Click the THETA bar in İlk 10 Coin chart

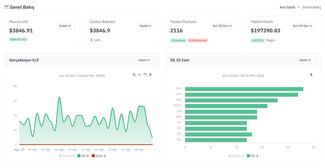pyautogui.click(x=226, y=106)
